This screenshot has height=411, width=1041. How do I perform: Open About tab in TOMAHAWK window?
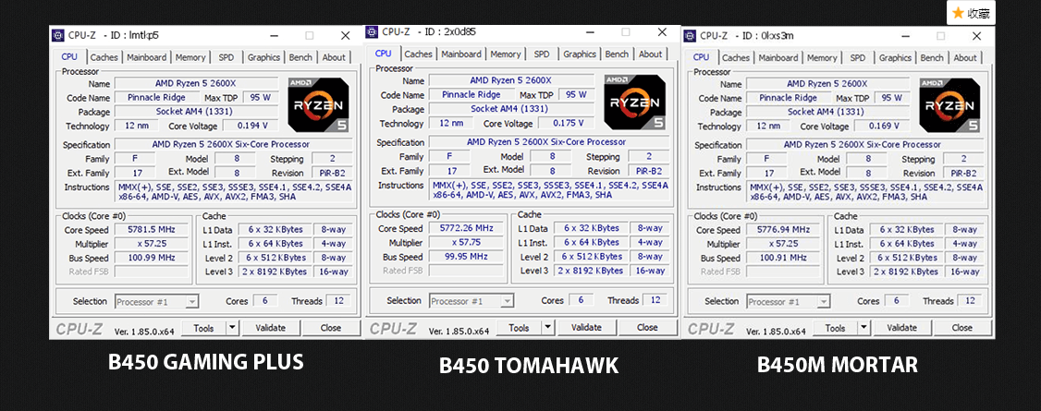[x=651, y=54]
